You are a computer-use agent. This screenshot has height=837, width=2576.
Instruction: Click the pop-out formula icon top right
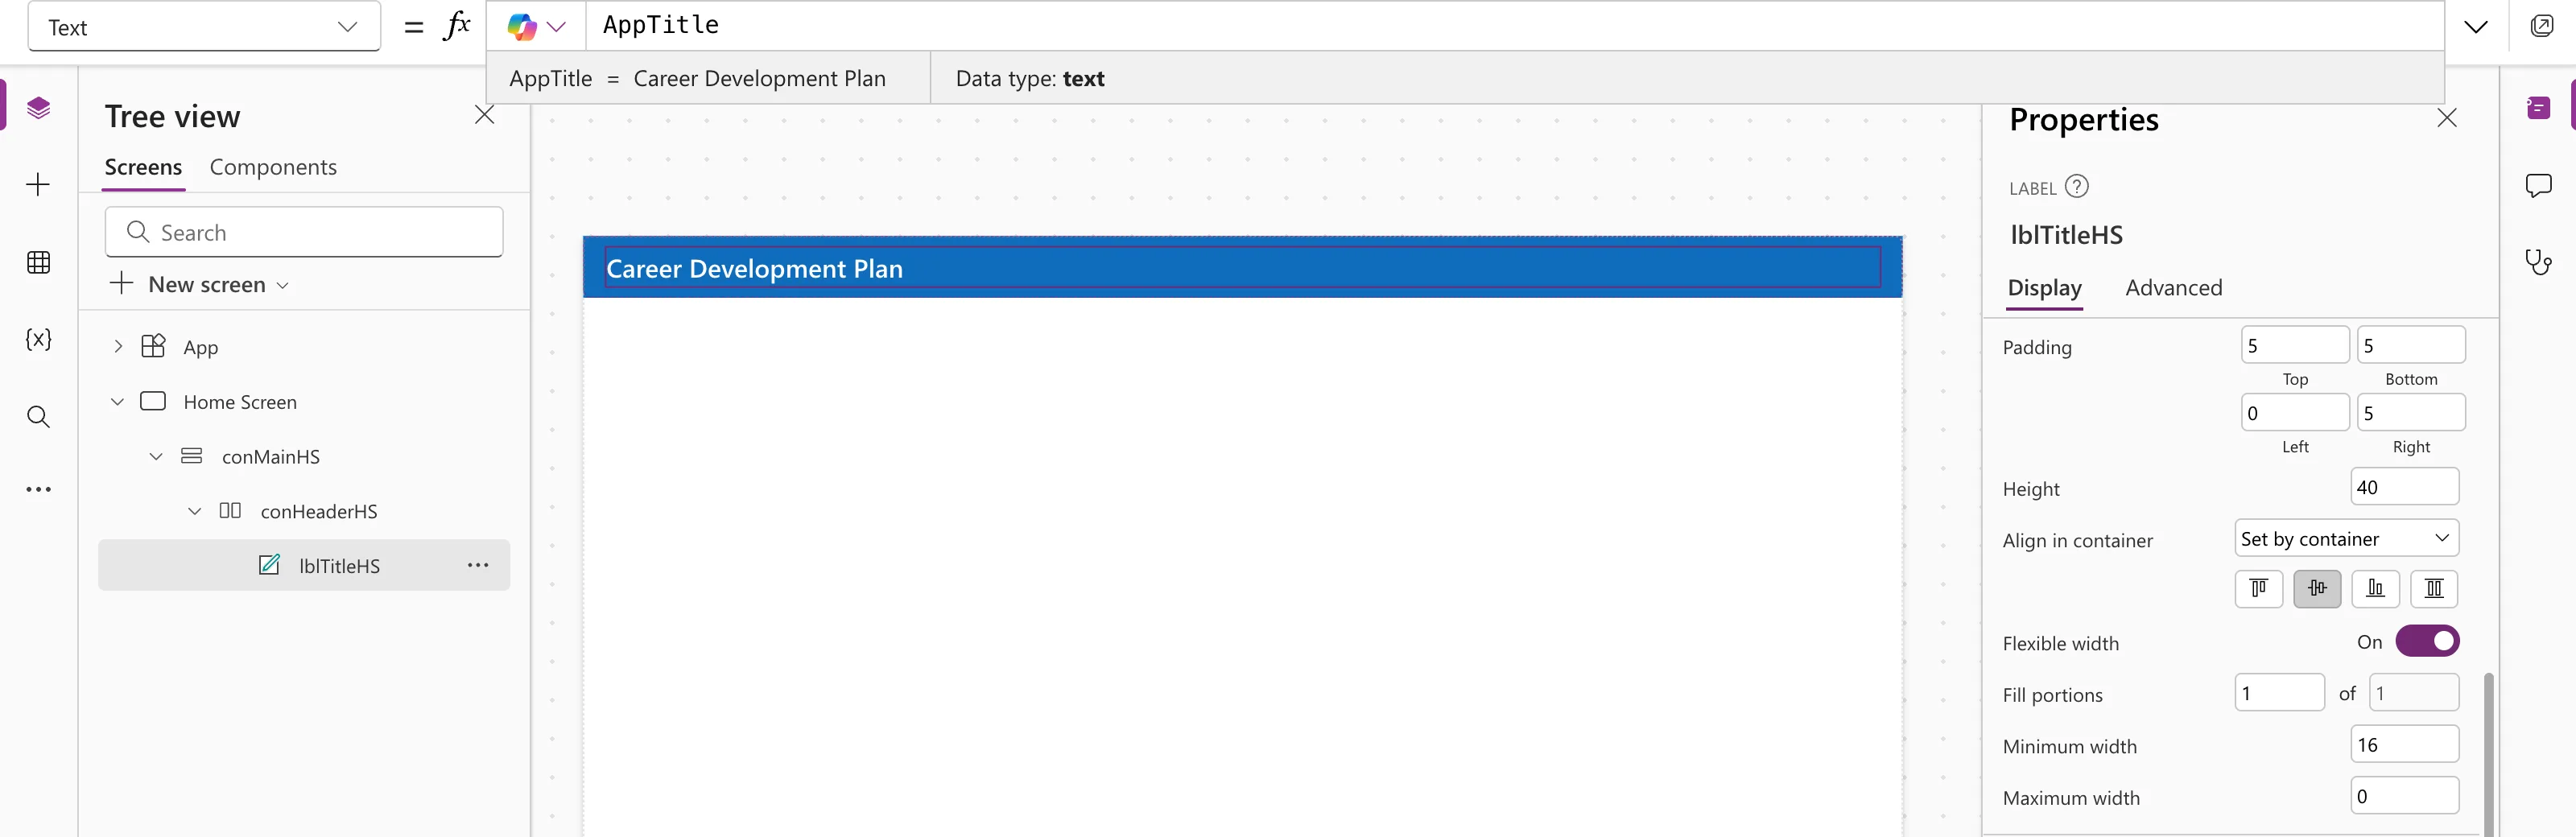click(x=2541, y=26)
